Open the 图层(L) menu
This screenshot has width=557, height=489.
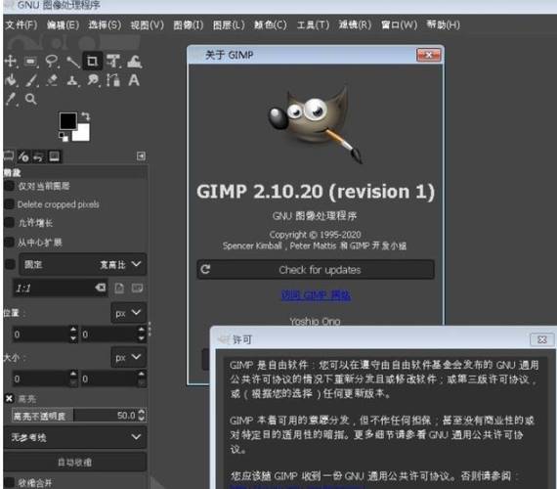(229, 24)
